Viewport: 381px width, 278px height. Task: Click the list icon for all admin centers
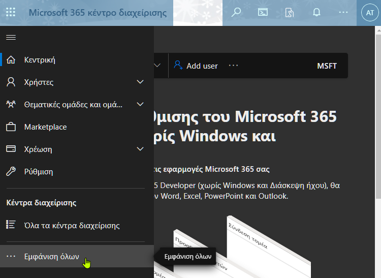click(x=11, y=225)
